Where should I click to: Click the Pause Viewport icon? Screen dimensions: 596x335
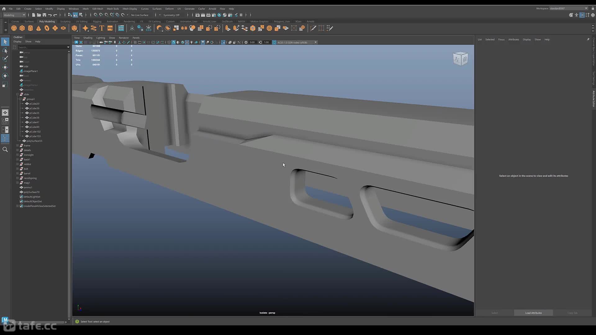click(x=241, y=15)
